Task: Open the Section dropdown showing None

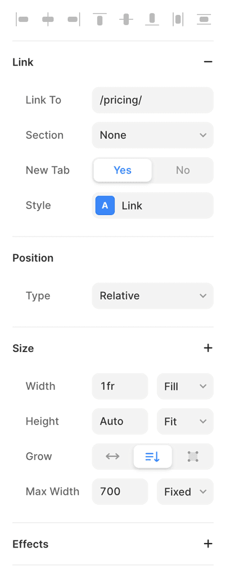Action: [x=152, y=135]
